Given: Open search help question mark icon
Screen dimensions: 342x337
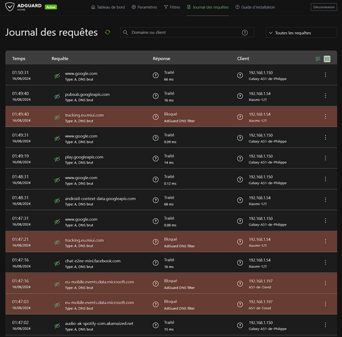Looking at the screenshot, I should tap(245, 33).
